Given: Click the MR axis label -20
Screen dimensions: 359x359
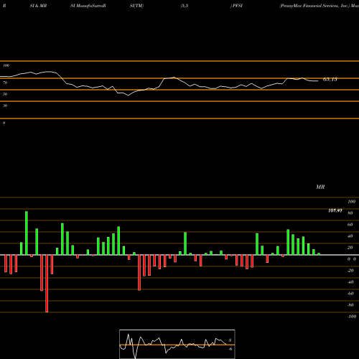Looking at the screenshot, I should coord(350,271).
